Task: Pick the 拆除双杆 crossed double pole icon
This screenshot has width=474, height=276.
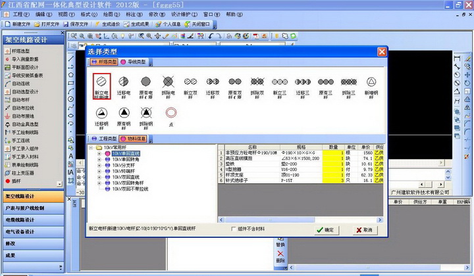Action: click(257, 87)
